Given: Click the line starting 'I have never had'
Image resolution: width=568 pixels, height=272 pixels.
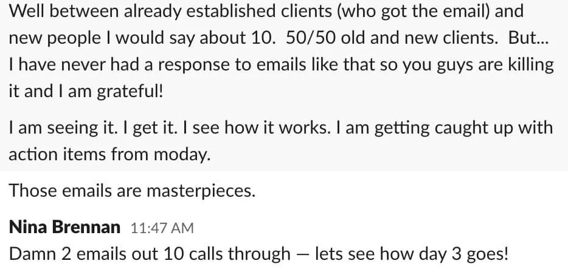Looking at the screenshot, I should click(282, 65).
